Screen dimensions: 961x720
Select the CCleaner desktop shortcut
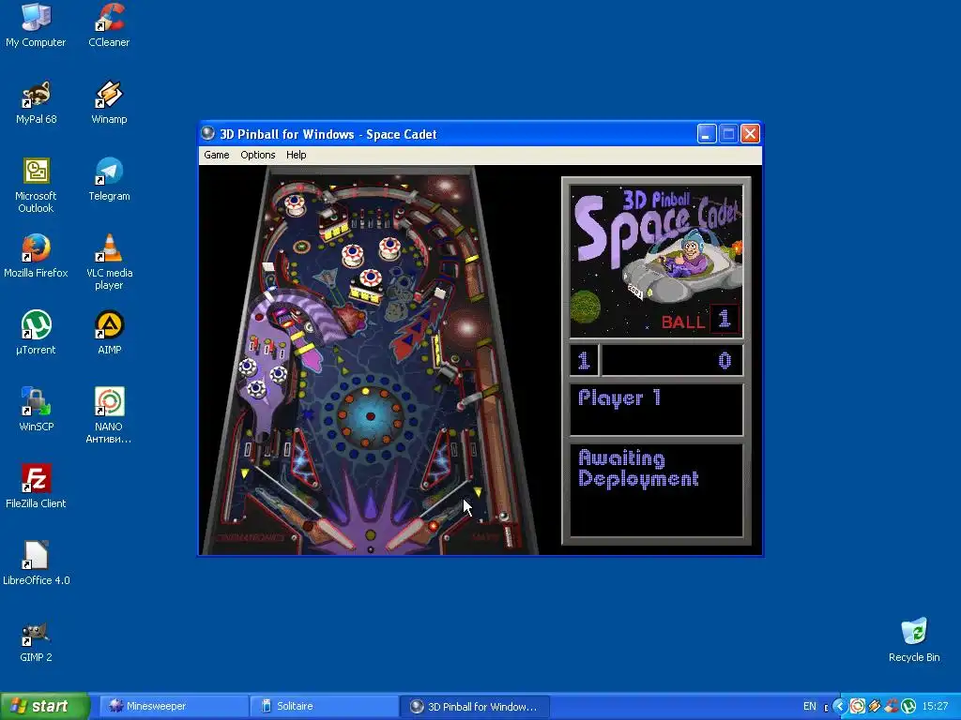click(x=109, y=25)
